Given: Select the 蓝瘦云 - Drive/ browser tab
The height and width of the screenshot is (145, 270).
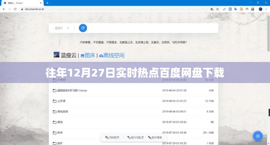Looking at the screenshot, I should [22, 3].
